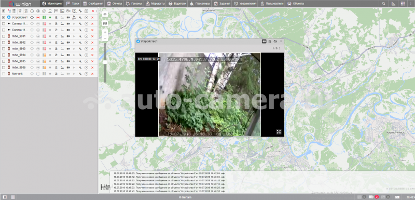Open the wrench properties for mdvr_9004

(80, 55)
